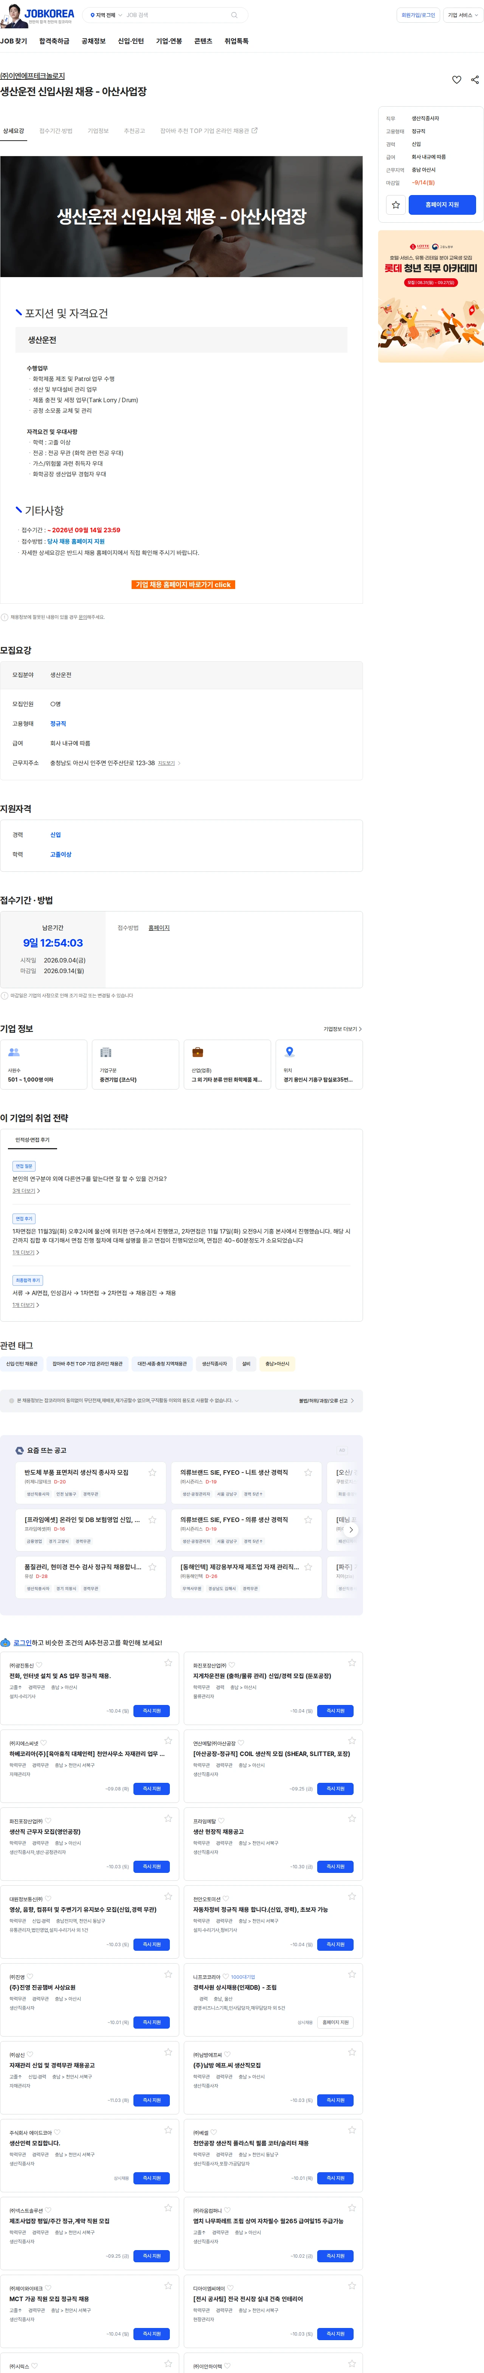Open the (주)이엔에프테크놀로지 company link
This screenshot has width=484, height=2373.
click(x=32, y=76)
